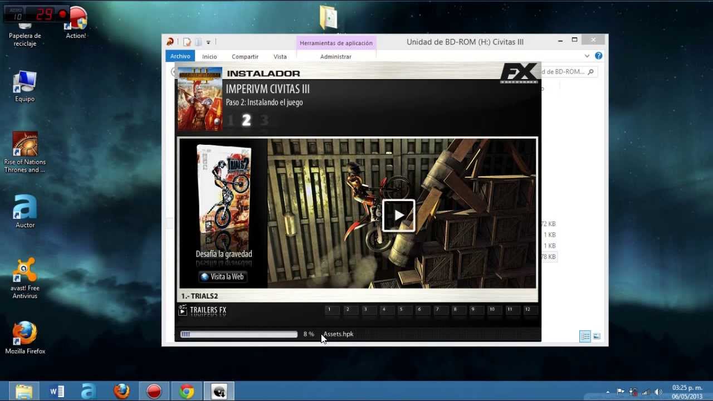Click the installation progress bar
The height and width of the screenshot is (401, 713).
[239, 334]
